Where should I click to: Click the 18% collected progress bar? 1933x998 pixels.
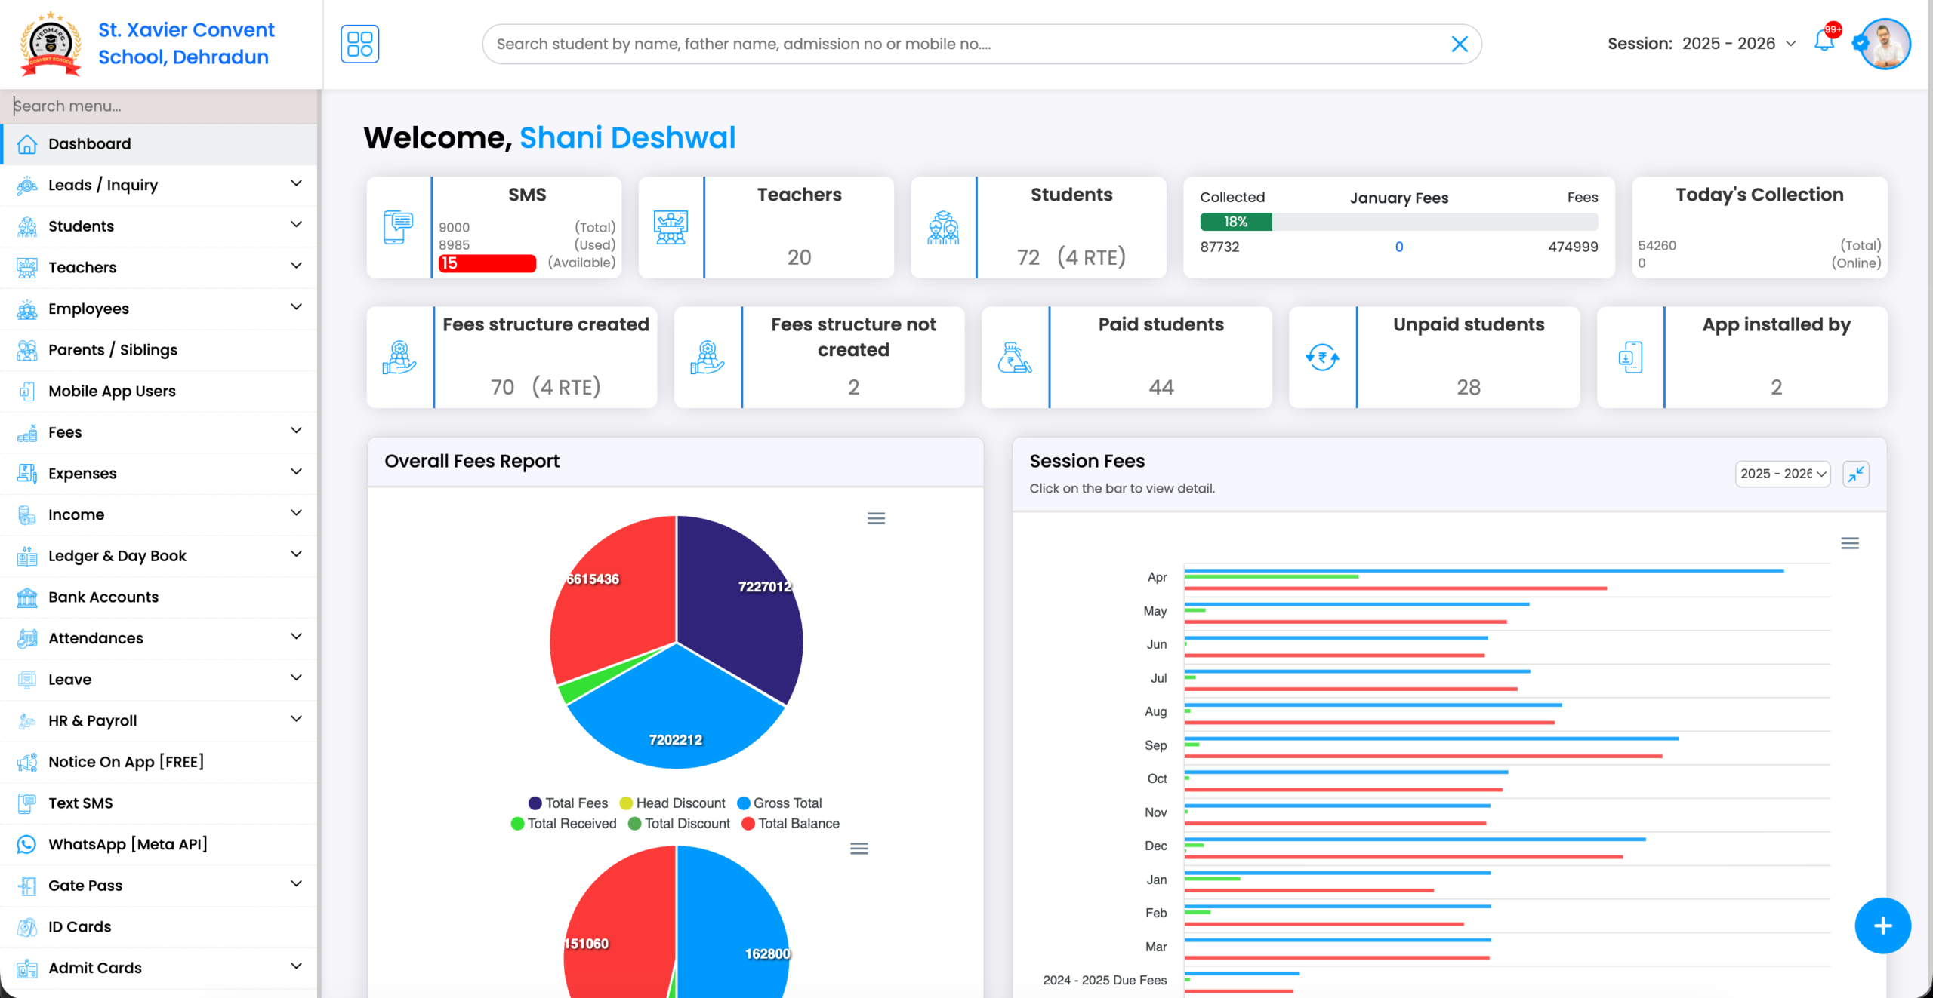[1235, 222]
